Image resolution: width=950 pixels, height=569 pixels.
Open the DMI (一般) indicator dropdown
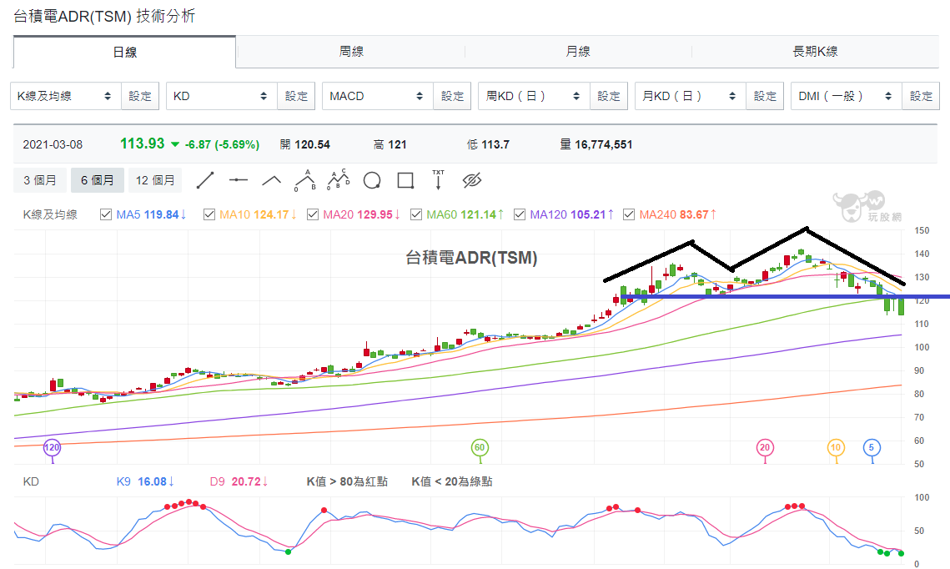pyautogui.click(x=847, y=96)
